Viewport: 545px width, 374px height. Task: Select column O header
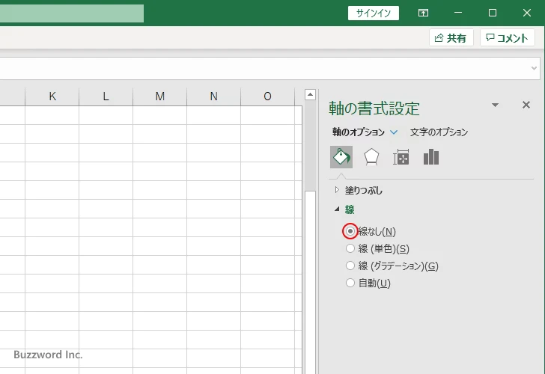pos(268,96)
